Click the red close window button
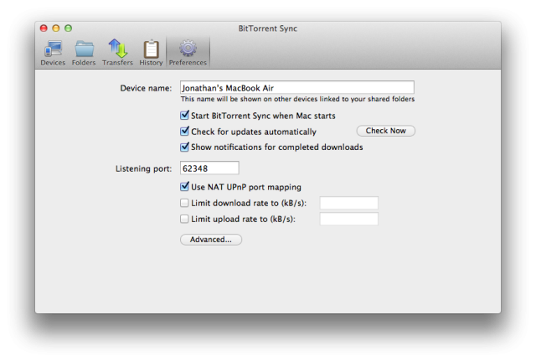This screenshot has height=362, width=536. point(44,28)
